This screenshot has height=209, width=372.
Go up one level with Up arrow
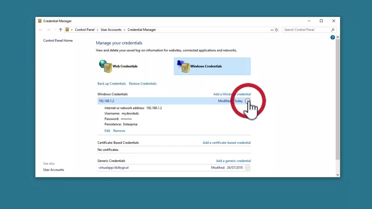[x=60, y=30]
